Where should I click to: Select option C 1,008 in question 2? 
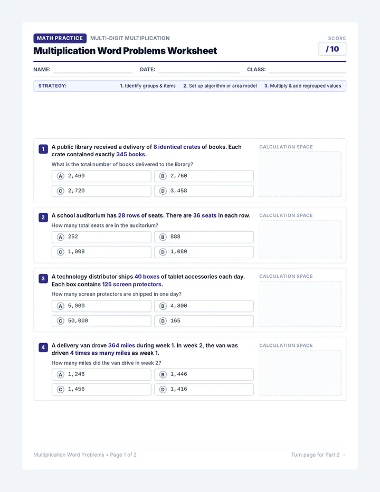tap(101, 252)
